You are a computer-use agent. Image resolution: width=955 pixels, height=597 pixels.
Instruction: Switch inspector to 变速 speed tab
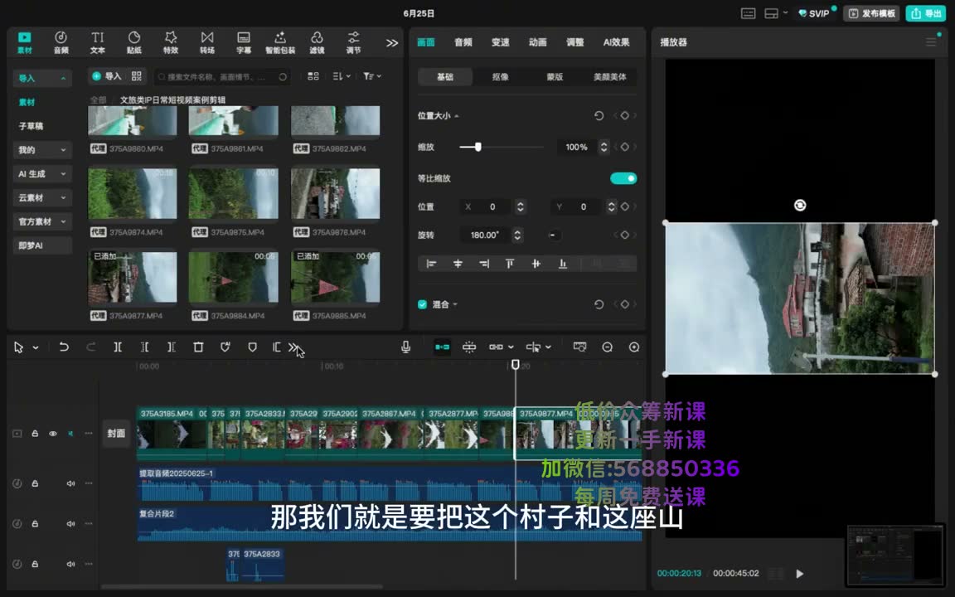pyautogui.click(x=500, y=42)
